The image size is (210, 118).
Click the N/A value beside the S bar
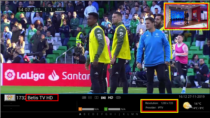97,109
